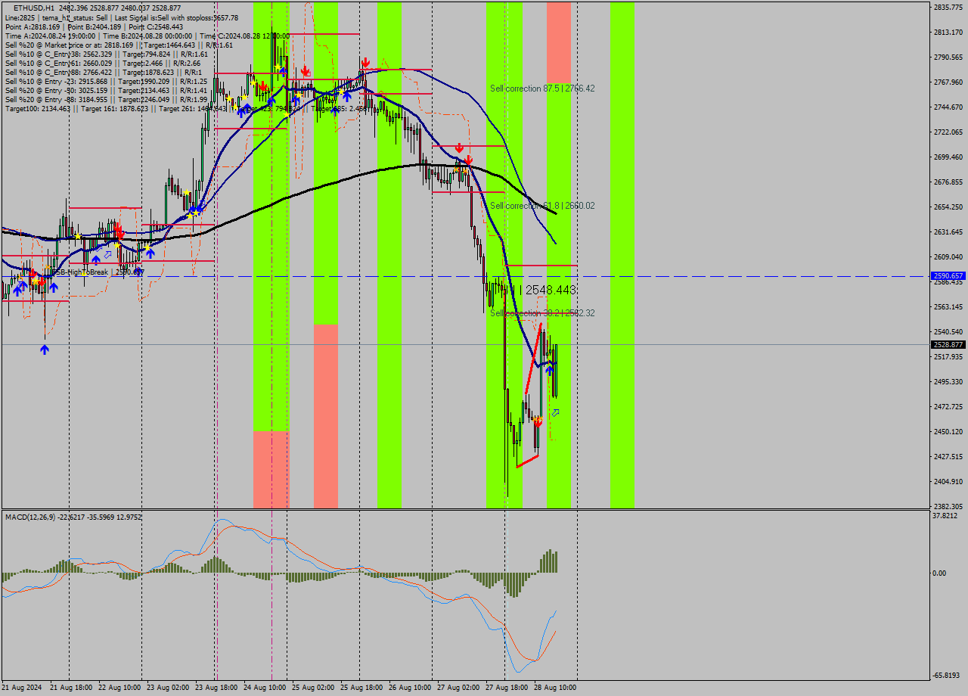Screen dimensions: 968x696
Task: Select the current price tag 2528.877
Action: [x=950, y=344]
